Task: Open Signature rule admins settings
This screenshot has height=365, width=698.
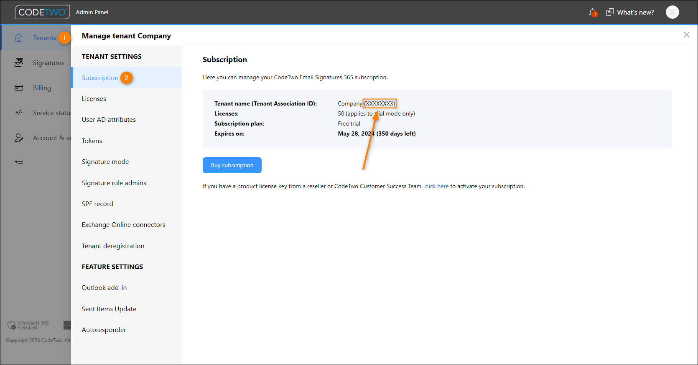Action: (x=126, y=183)
